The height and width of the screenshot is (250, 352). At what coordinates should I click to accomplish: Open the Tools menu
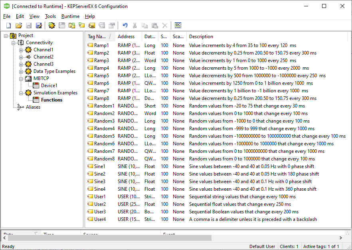tap(50, 16)
